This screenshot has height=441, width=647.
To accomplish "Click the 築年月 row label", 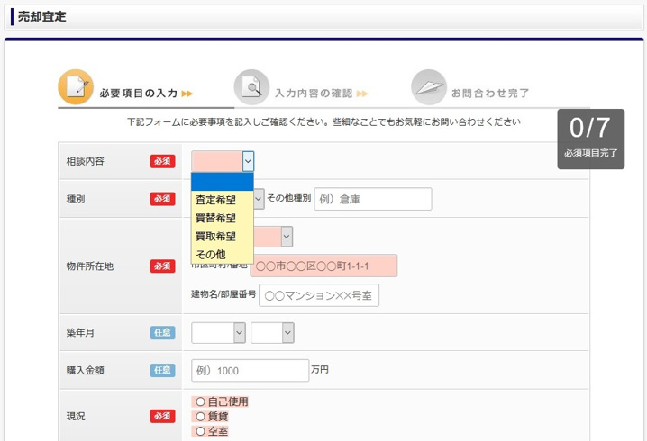I will pyautogui.click(x=80, y=333).
